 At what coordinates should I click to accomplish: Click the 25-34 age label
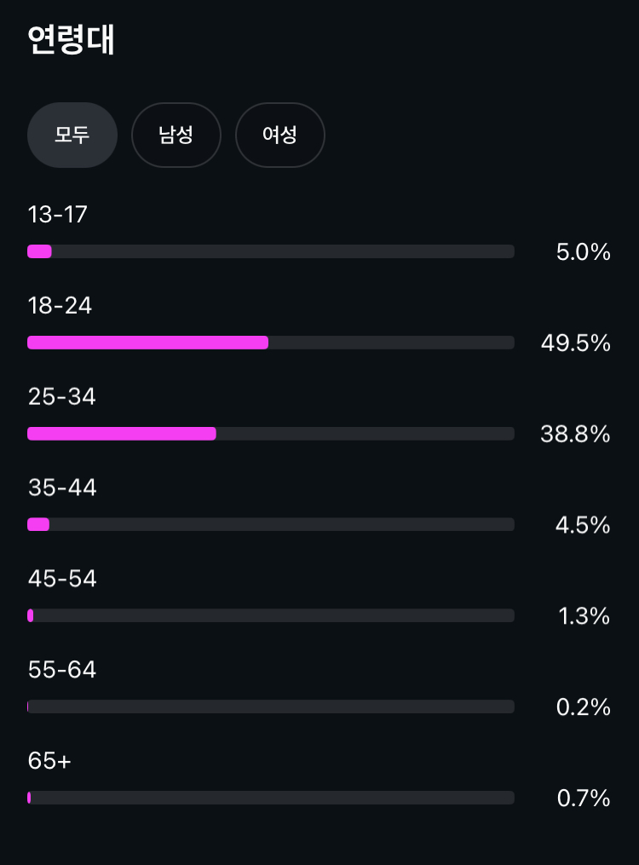coord(61,397)
